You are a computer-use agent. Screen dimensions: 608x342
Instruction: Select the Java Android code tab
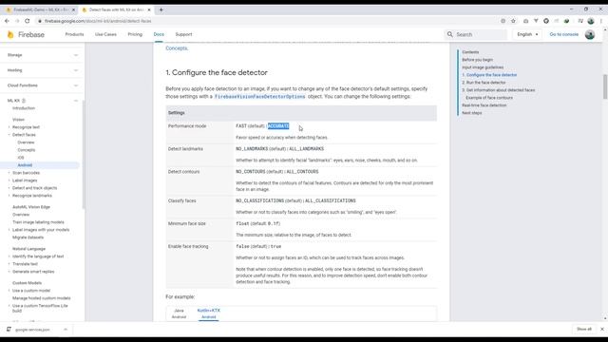pyautogui.click(x=179, y=313)
